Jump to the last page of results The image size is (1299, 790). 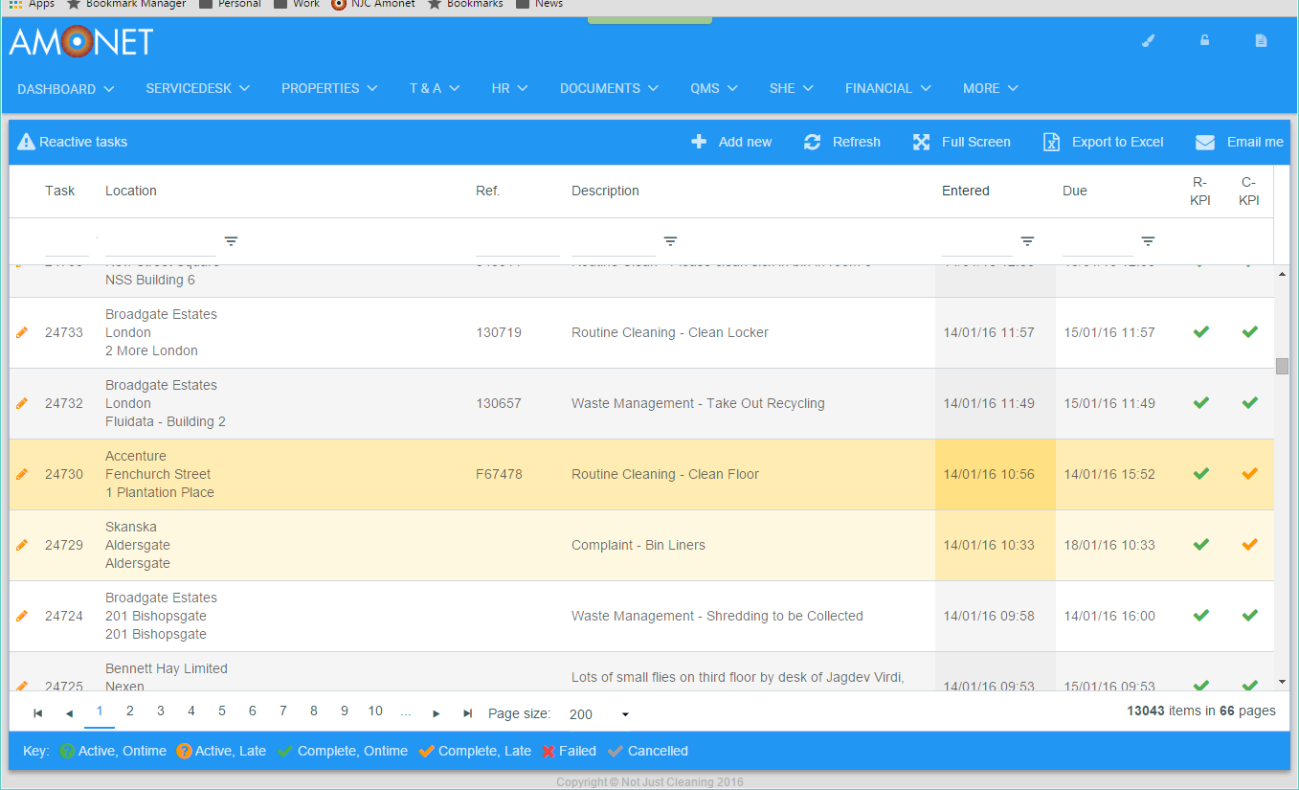[467, 713]
